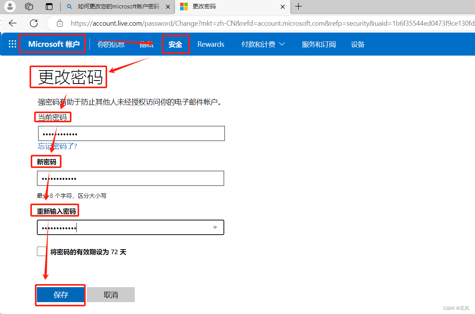Reload the page with the refresh icon
Screen dimensions: 475x314
coord(34,23)
